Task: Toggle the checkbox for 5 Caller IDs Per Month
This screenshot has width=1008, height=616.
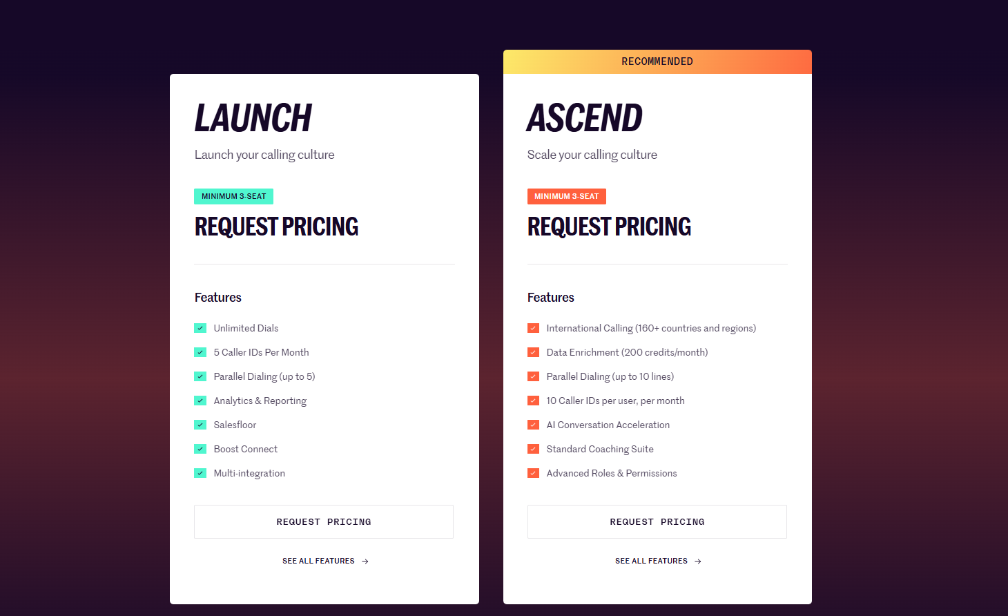Action: coord(200,352)
